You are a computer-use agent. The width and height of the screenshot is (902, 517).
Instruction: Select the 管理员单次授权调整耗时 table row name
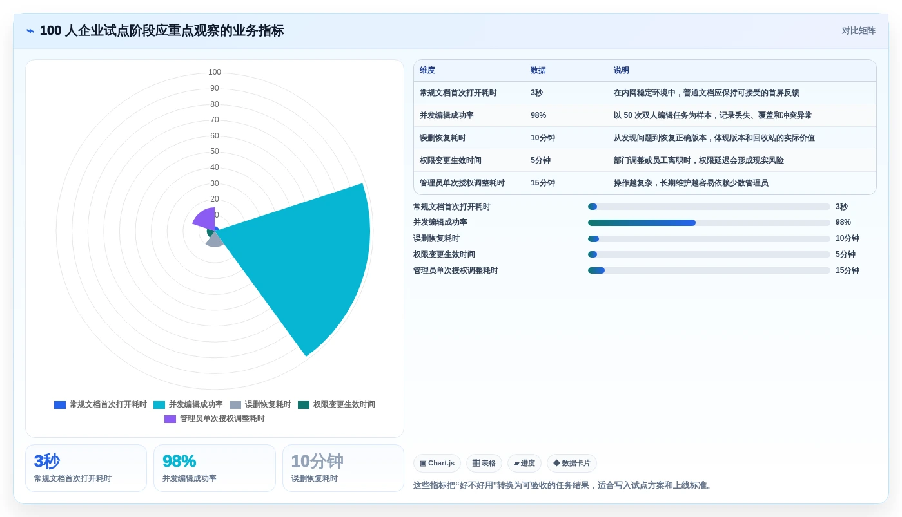tap(462, 183)
